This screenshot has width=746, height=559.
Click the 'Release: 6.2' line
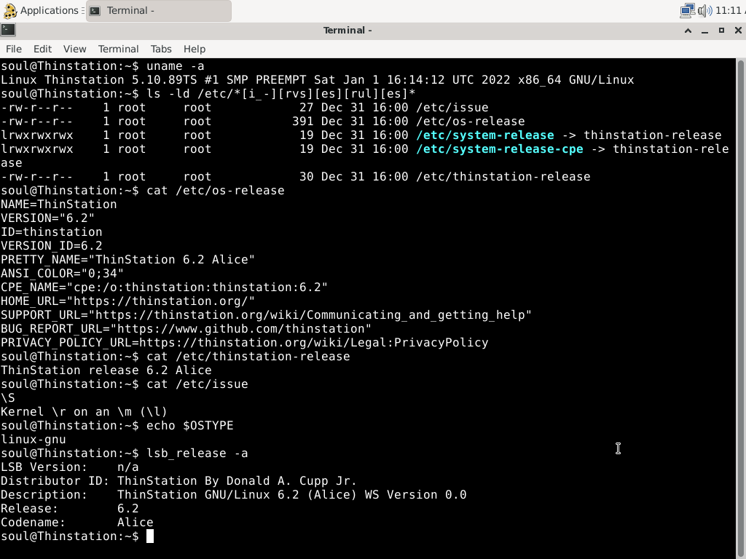pos(69,508)
